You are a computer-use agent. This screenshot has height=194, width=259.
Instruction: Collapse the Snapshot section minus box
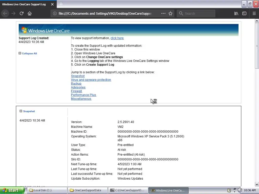click(x=21, y=111)
